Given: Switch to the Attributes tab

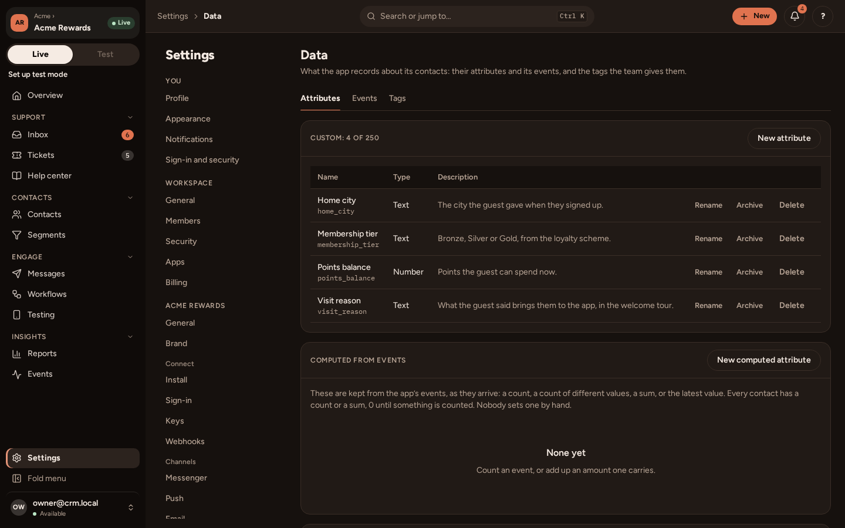Looking at the screenshot, I should (320, 99).
